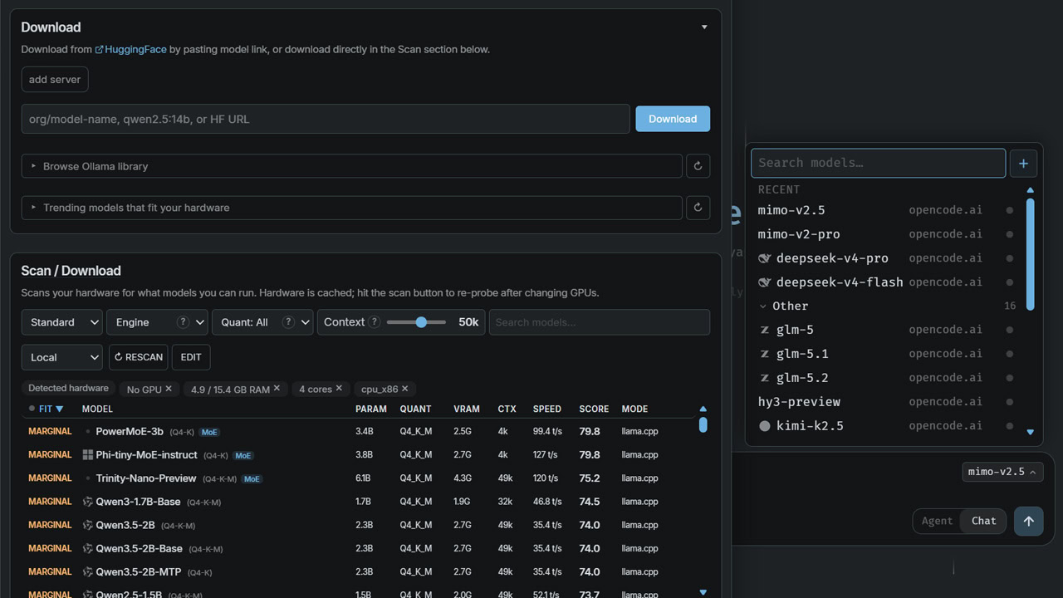
Task: Click the add server button
Action: tap(55, 80)
